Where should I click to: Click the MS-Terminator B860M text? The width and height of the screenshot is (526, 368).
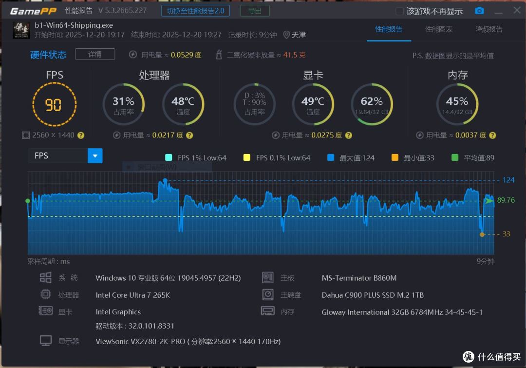(359, 278)
